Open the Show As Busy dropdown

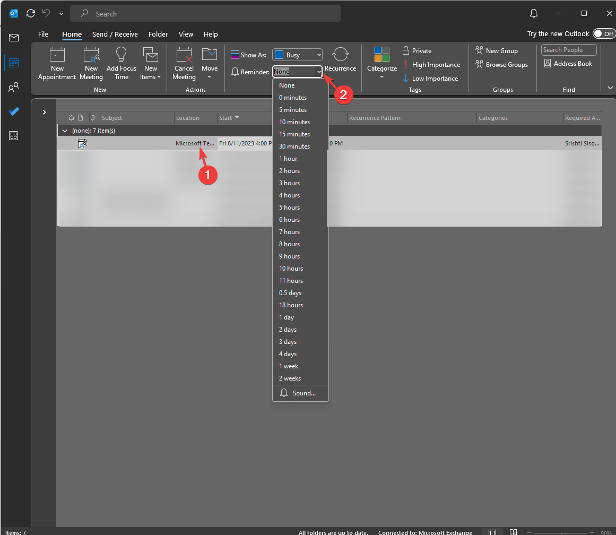(x=298, y=55)
